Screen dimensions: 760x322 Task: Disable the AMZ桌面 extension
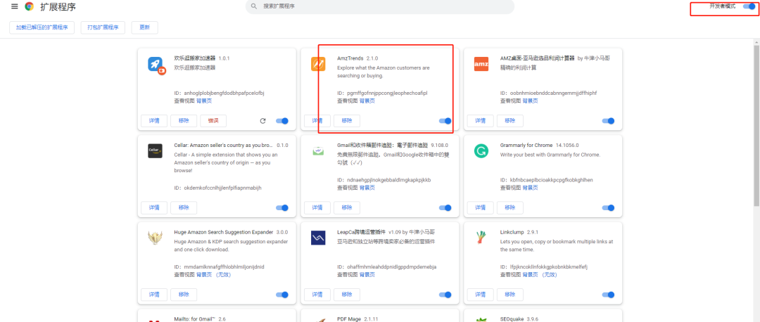(x=608, y=121)
